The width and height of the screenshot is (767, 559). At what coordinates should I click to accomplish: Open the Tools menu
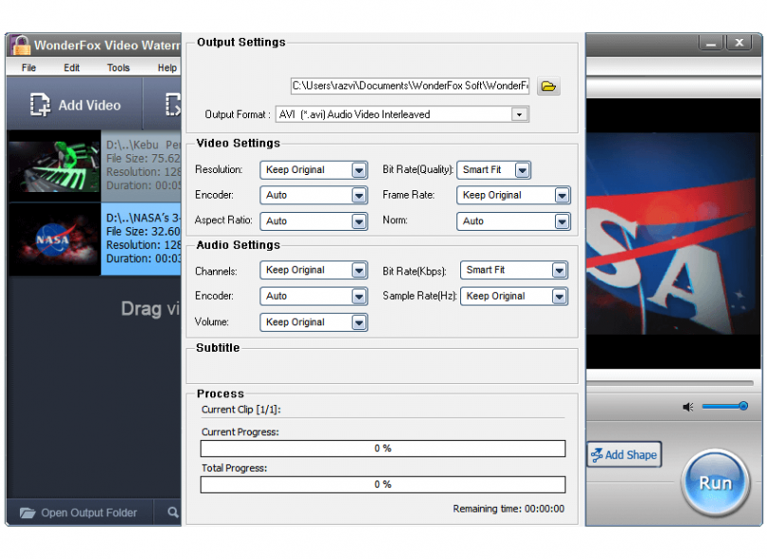pyautogui.click(x=118, y=68)
